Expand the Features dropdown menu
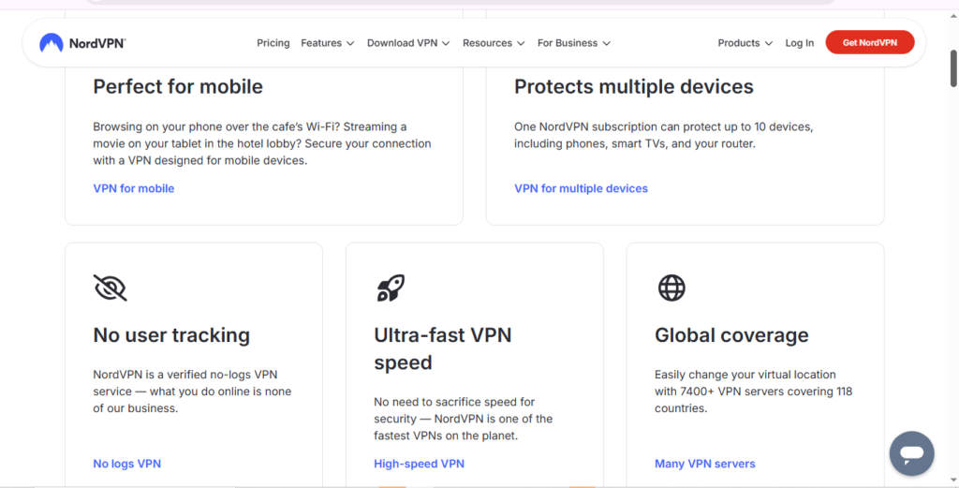Viewport: 959px width, 488px height. click(327, 43)
